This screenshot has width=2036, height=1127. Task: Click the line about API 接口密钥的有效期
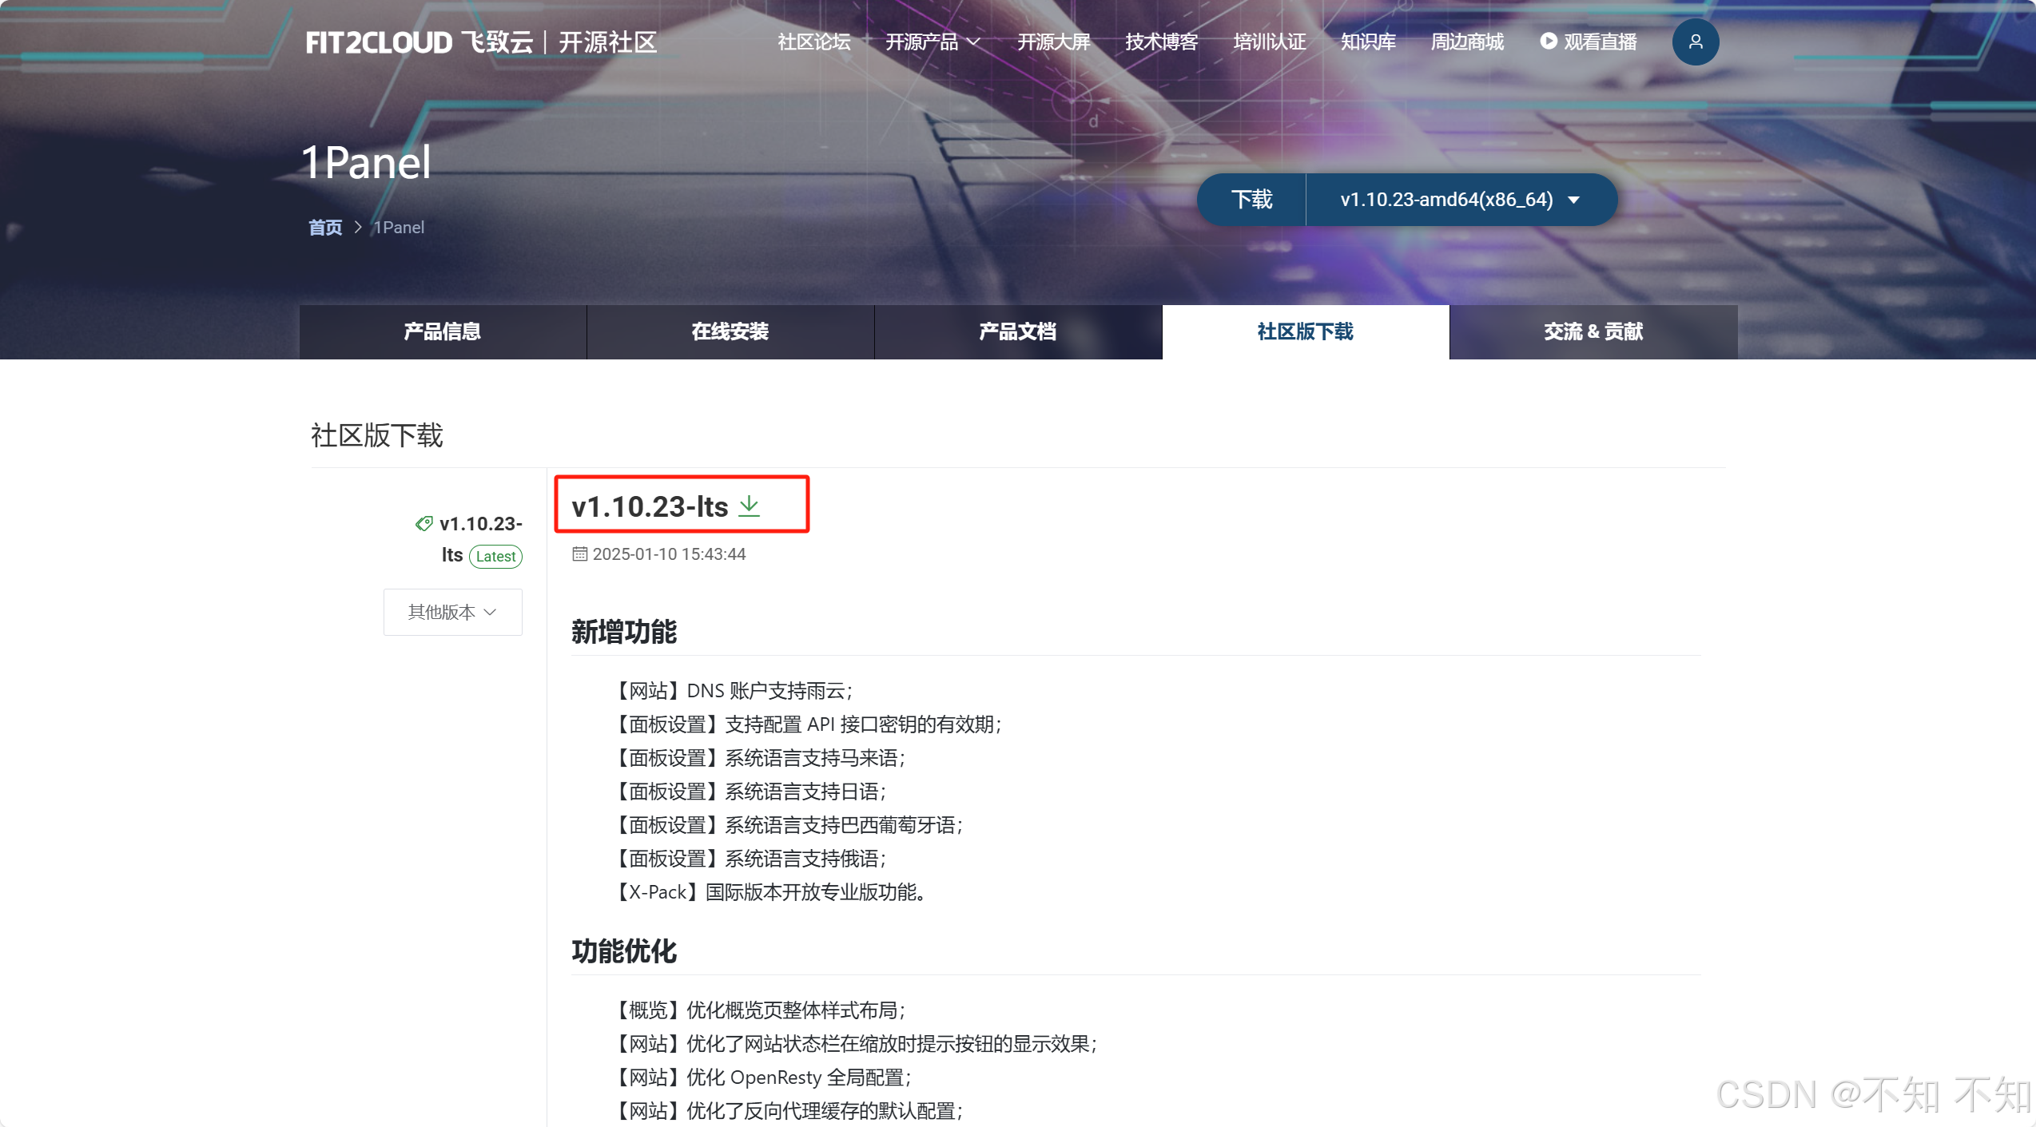(806, 724)
